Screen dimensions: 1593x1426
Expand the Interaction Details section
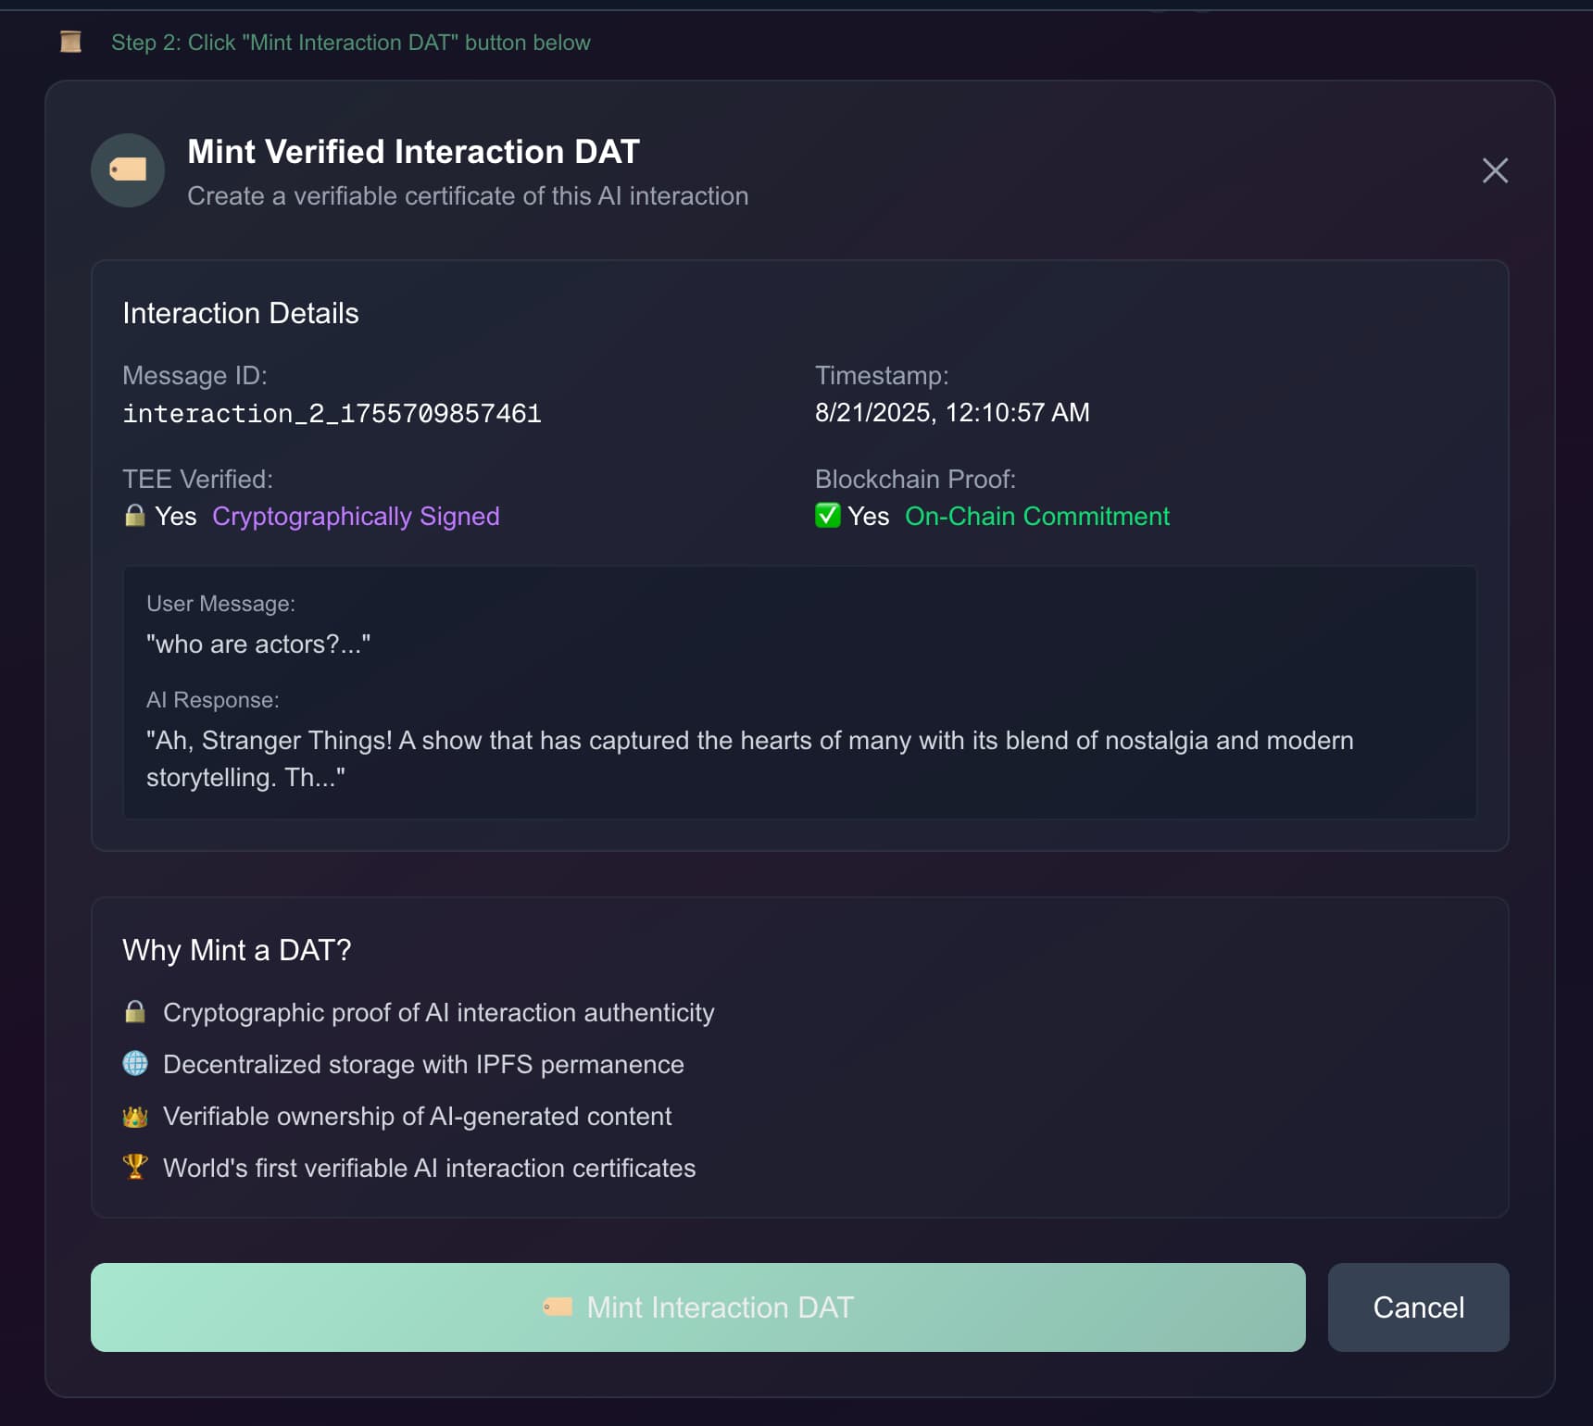click(241, 313)
